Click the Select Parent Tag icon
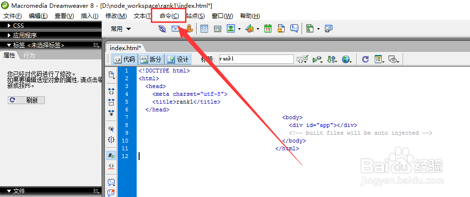470x197 pixels. pyautogui.click(x=111, y=129)
